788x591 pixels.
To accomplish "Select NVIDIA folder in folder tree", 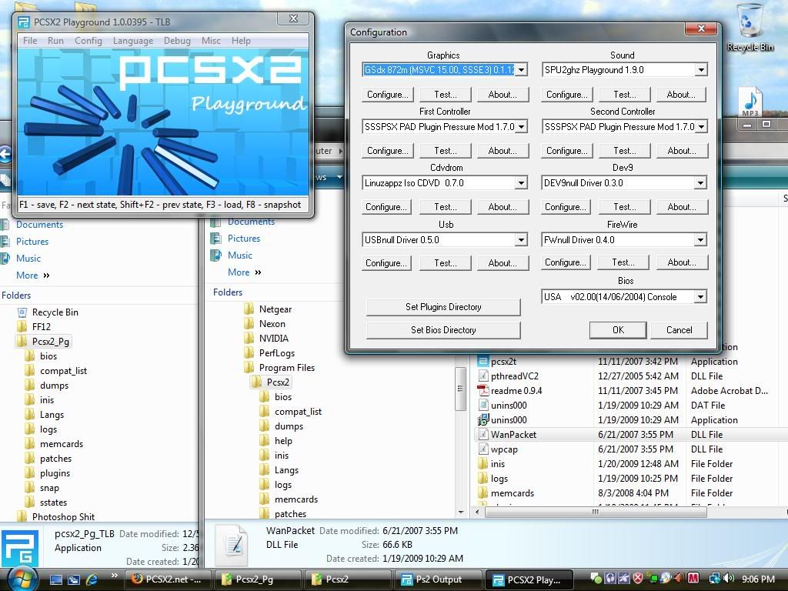I will click(273, 339).
